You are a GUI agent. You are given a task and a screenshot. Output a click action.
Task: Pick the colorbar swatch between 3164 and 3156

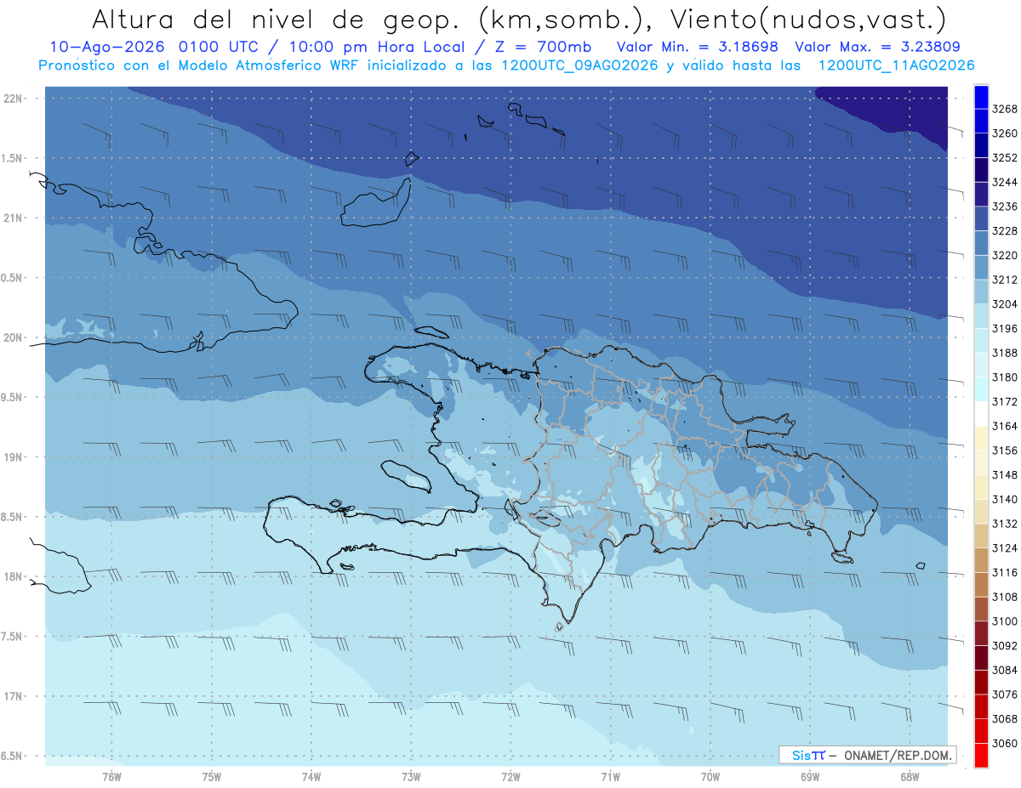pyautogui.click(x=981, y=439)
